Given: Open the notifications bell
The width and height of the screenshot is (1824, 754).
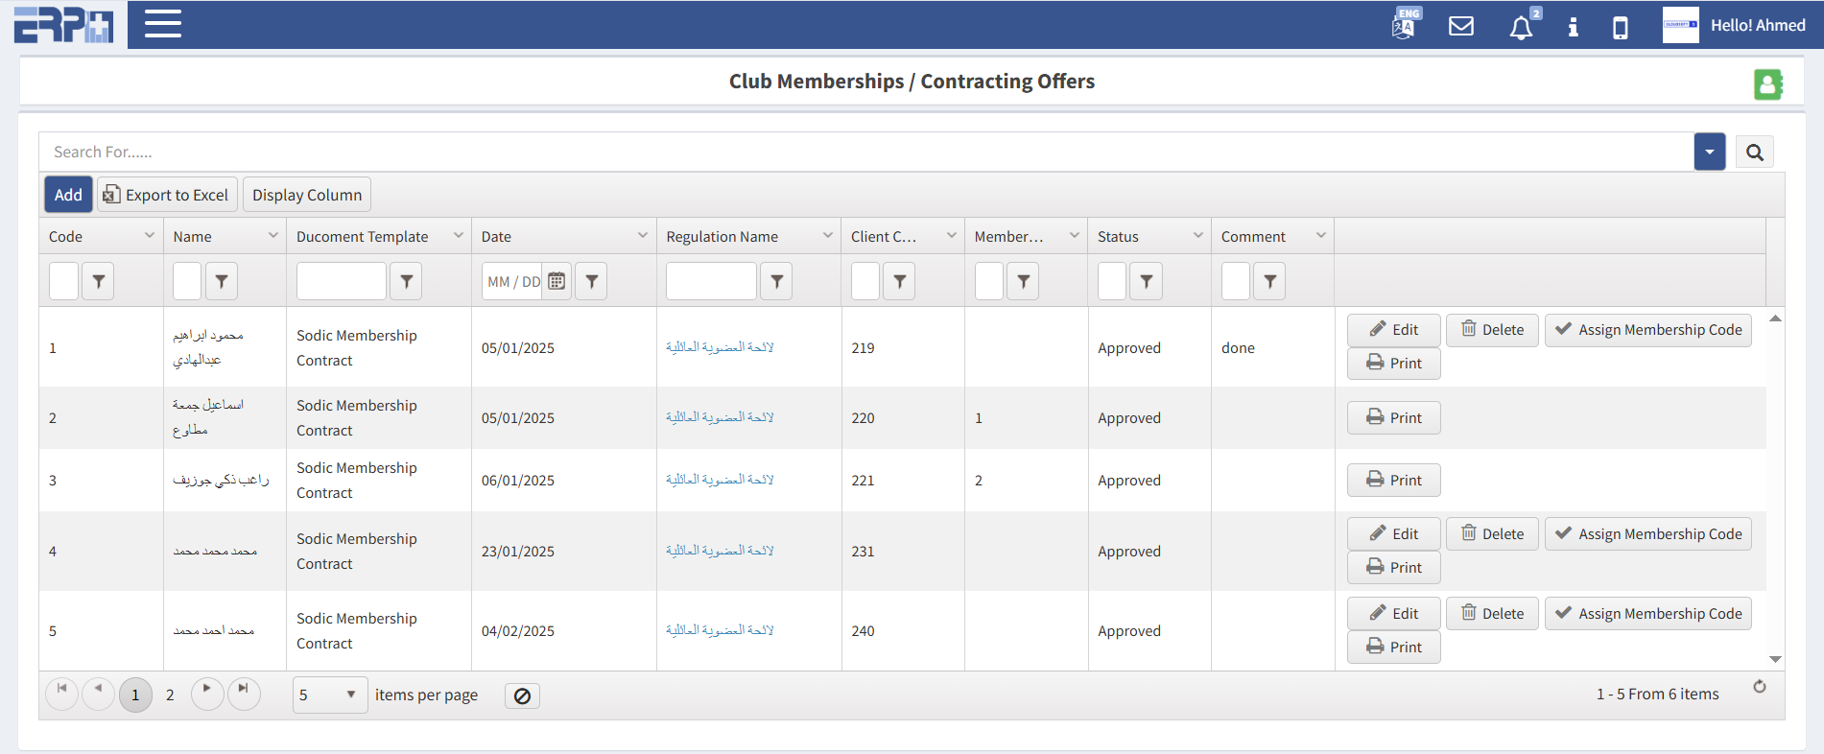Looking at the screenshot, I should pyautogui.click(x=1521, y=28).
